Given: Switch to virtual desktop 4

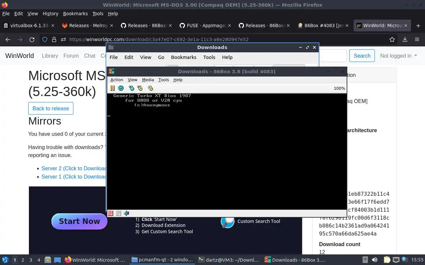Looking at the screenshot, I should coord(39,260).
